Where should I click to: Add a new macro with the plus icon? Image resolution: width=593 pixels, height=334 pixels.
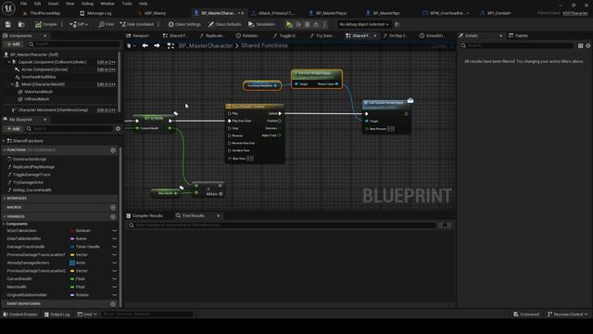113,208
